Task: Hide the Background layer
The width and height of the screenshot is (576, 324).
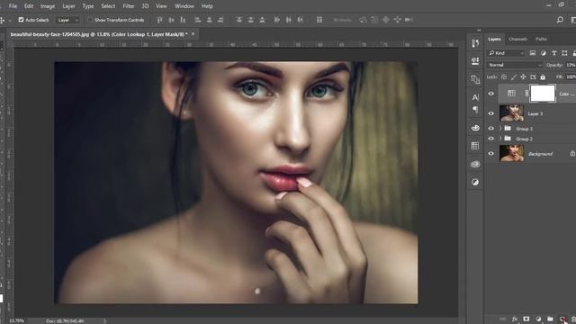Action: coord(491,154)
